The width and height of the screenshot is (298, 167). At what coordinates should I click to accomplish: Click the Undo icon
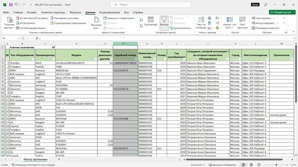[16, 5]
